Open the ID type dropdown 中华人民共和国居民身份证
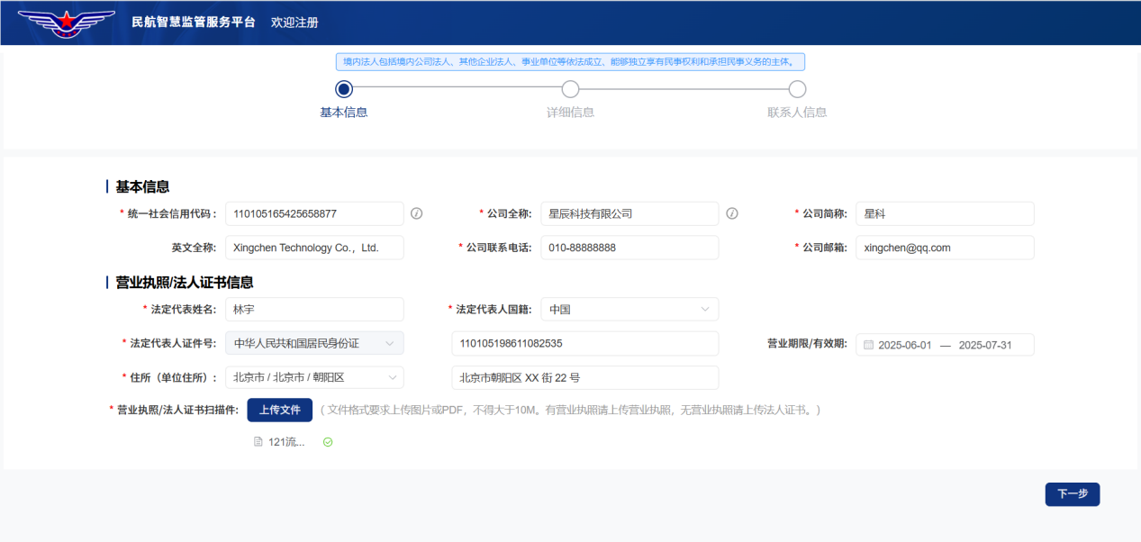The width and height of the screenshot is (1141, 542). click(314, 343)
